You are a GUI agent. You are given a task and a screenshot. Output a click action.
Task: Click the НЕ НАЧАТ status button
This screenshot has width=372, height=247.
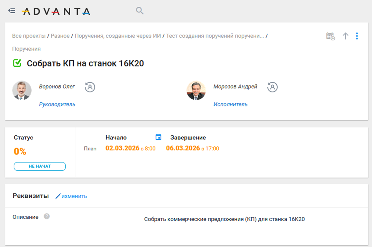tap(40, 166)
